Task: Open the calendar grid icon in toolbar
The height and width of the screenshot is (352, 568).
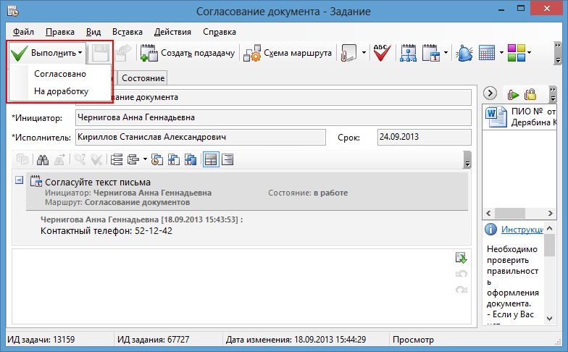Action: pyautogui.click(x=486, y=53)
